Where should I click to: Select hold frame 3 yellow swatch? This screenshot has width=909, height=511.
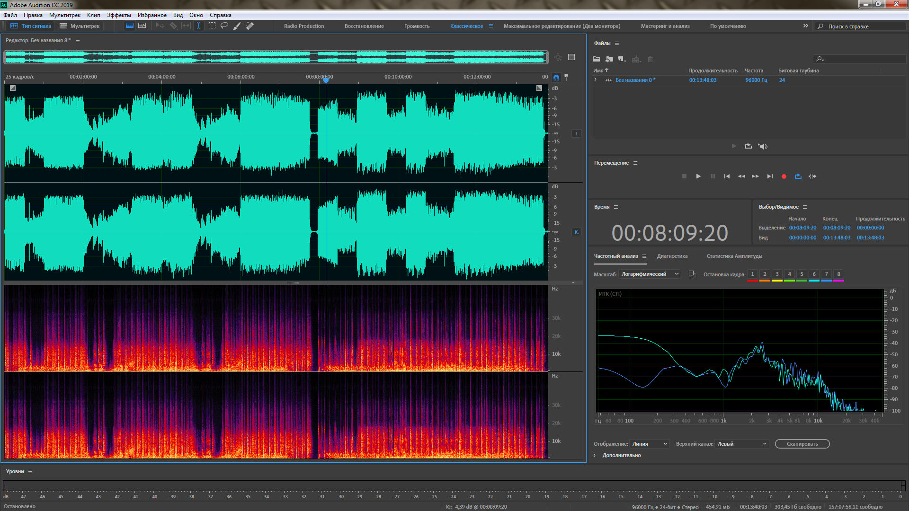[x=777, y=275]
